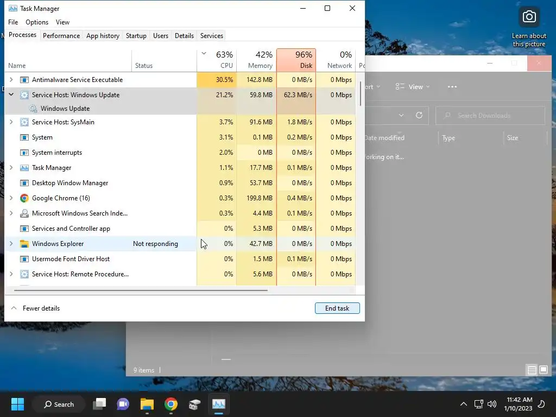Click the System process icon

click(x=24, y=137)
